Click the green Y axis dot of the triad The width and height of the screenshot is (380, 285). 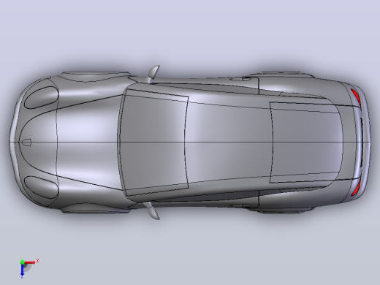pos(22,262)
